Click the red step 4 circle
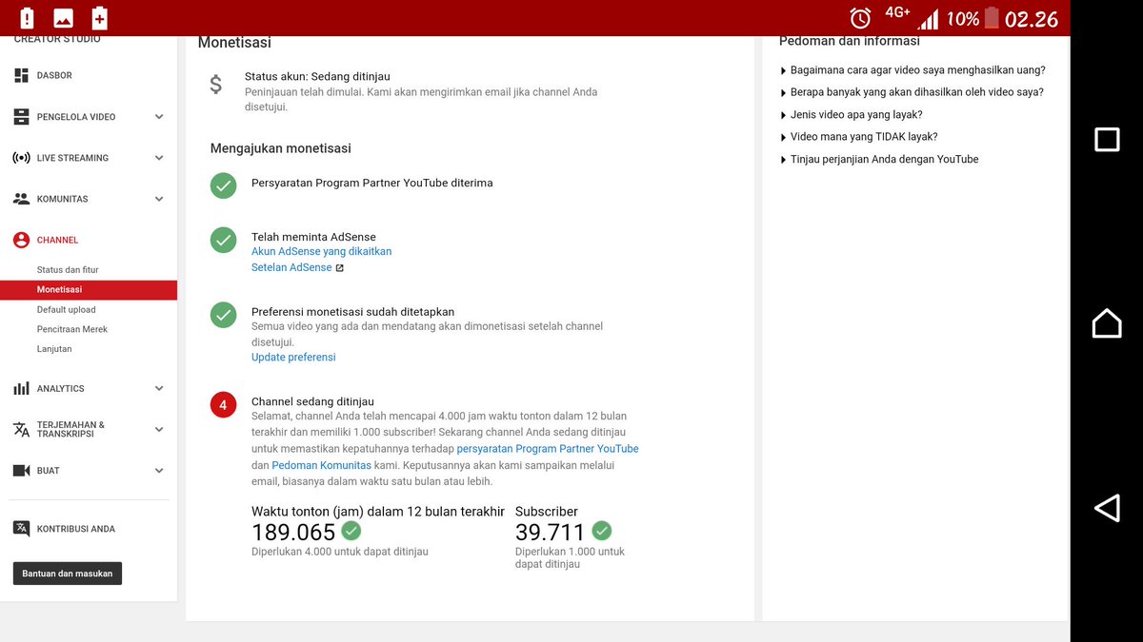The image size is (1143, 642). point(223,405)
